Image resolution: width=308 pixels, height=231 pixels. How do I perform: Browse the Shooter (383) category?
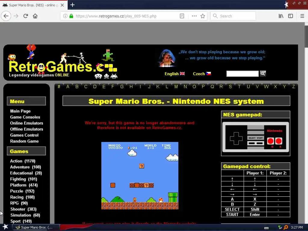coord(23,209)
